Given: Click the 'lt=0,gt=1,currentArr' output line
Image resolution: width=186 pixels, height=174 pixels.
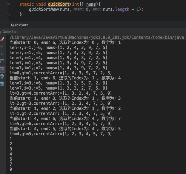Looking at the screenshot, I should [61, 73].
